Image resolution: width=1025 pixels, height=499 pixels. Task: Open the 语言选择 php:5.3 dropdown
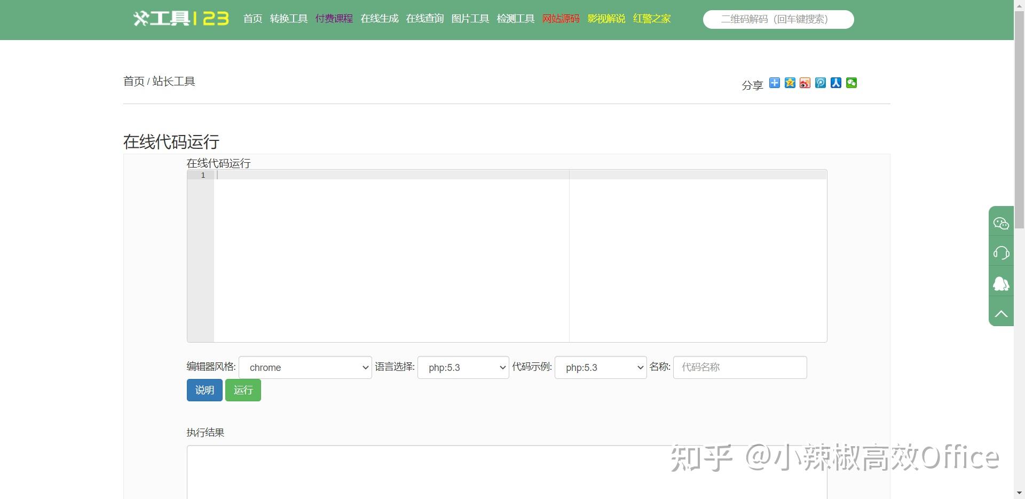point(463,367)
